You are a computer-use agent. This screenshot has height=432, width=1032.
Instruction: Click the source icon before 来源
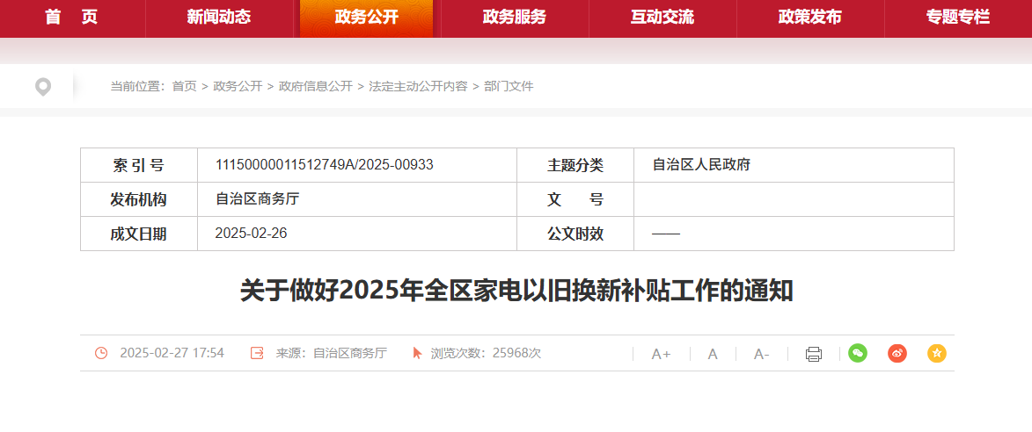[258, 353]
